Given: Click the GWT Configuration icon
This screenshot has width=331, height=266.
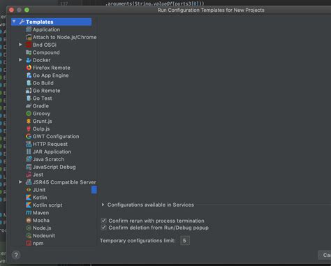Looking at the screenshot, I should tap(29, 136).
